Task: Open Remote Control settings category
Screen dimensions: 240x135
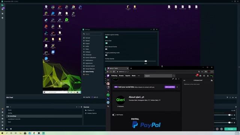Action: click(x=89, y=66)
